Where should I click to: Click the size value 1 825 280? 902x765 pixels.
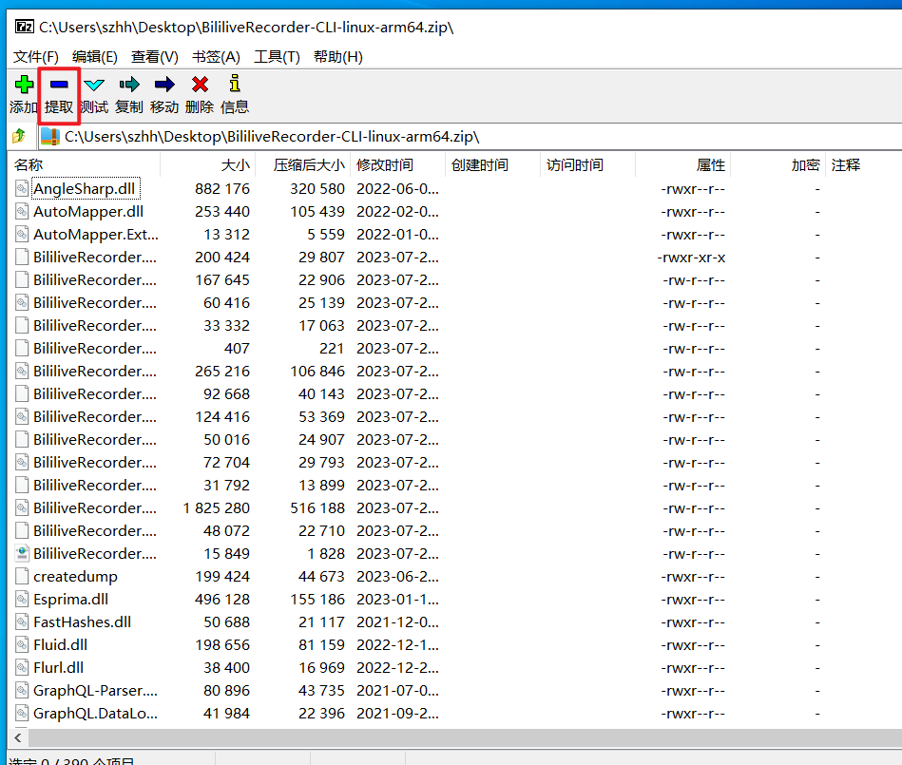point(217,507)
